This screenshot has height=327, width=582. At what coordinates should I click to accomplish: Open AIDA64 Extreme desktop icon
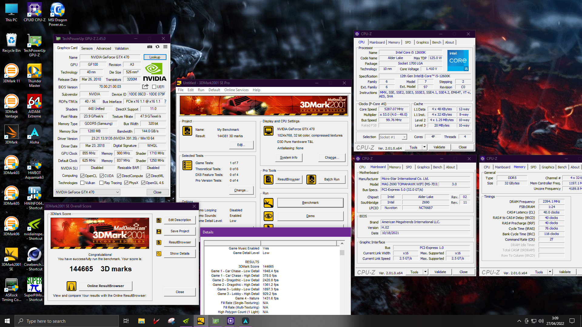pos(34,107)
